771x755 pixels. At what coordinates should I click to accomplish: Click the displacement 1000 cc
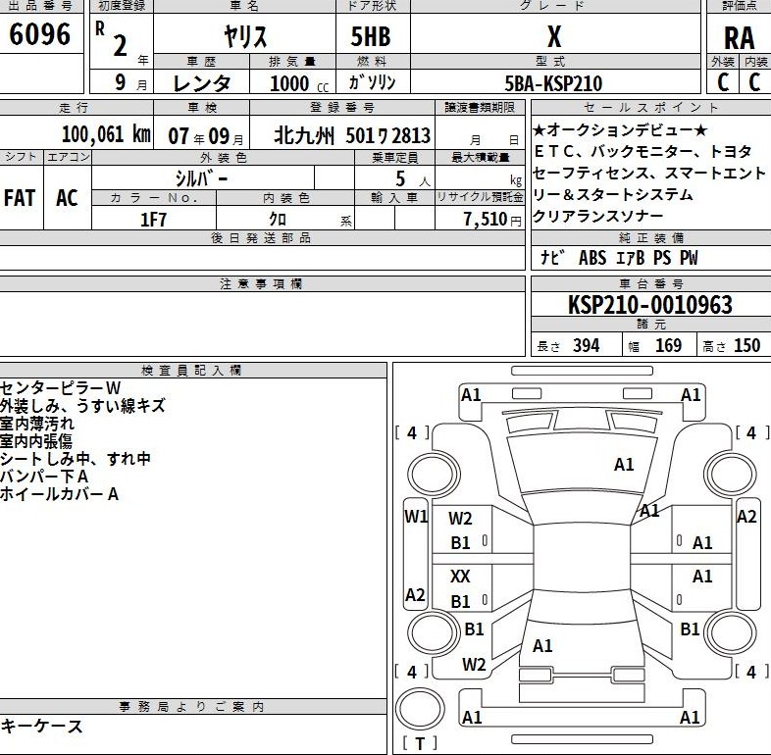coord(299,83)
